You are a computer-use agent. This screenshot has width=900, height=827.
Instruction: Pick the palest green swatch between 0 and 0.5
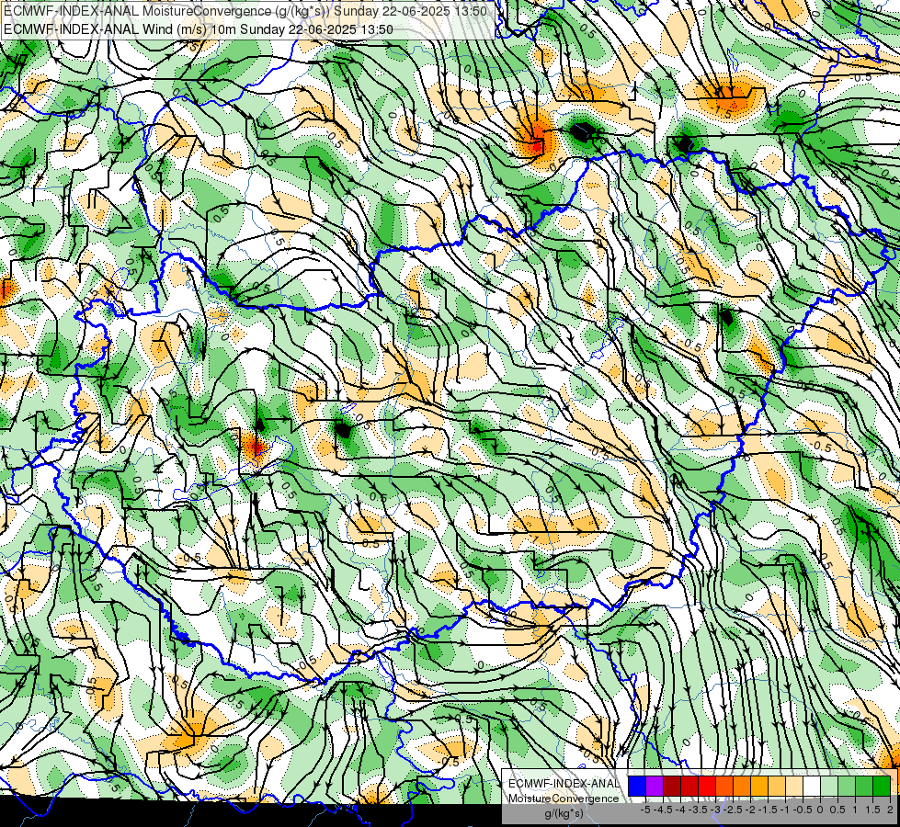point(829,786)
